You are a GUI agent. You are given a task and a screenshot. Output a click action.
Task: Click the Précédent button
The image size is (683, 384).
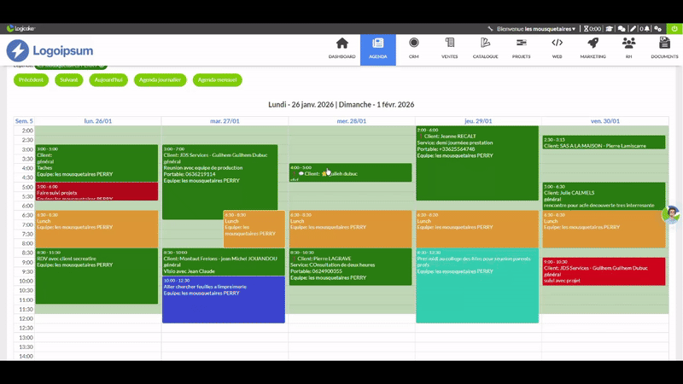31,80
